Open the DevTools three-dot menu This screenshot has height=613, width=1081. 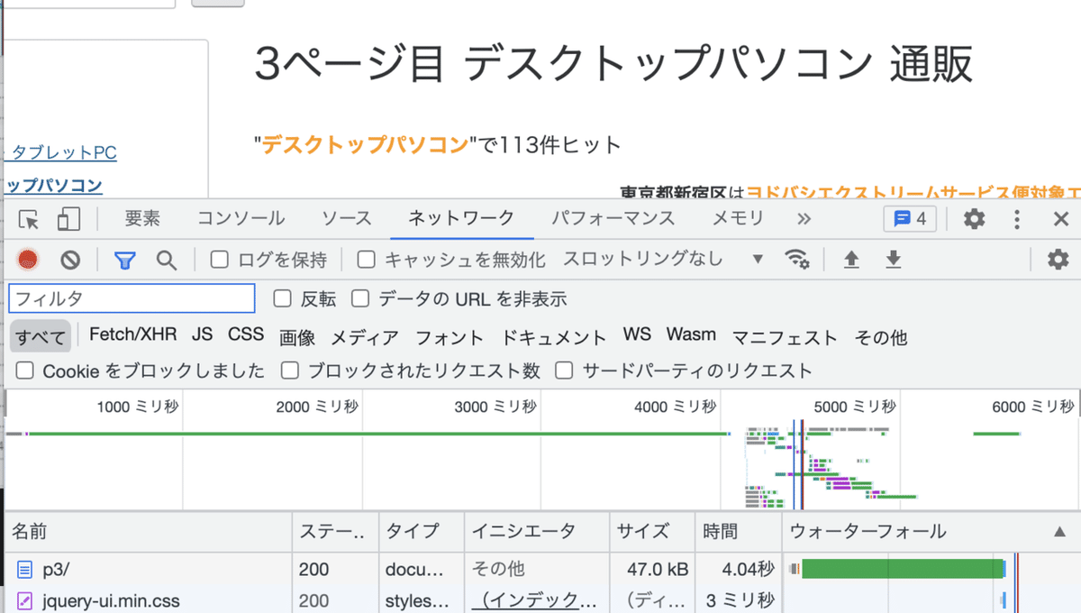click(1017, 218)
